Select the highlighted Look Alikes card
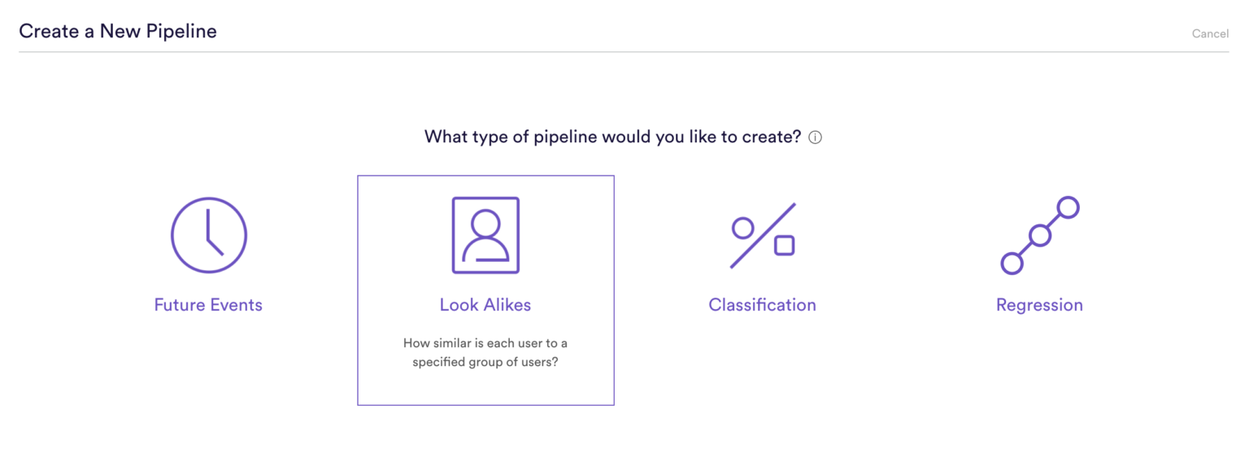Viewport: 1249px width, 470px height. [x=485, y=289]
